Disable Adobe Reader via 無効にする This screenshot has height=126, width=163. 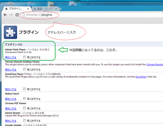click(11, 121)
